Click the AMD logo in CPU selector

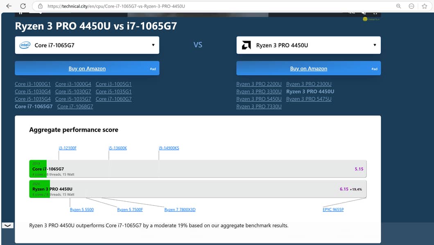(246, 45)
